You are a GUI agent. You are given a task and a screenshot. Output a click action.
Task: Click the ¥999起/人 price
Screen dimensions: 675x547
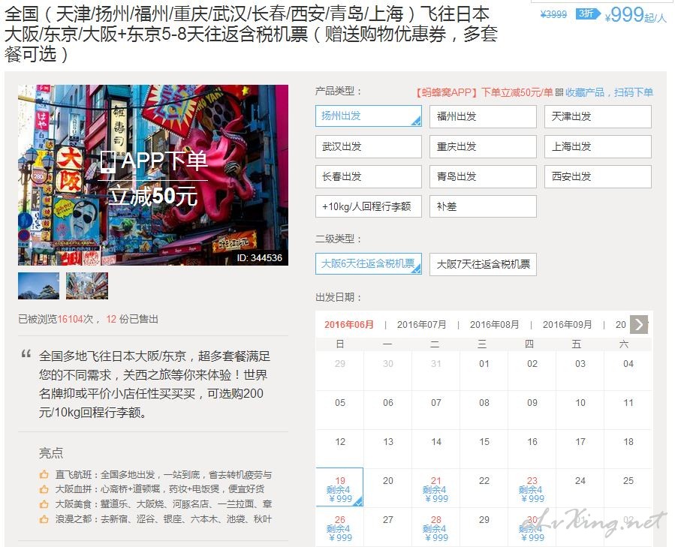tap(635, 16)
